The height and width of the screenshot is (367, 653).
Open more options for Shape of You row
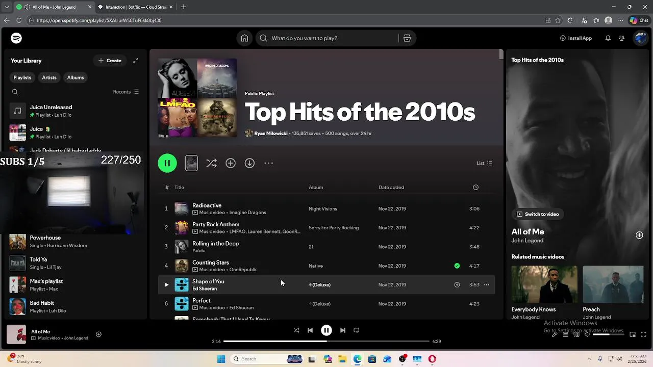click(486, 285)
